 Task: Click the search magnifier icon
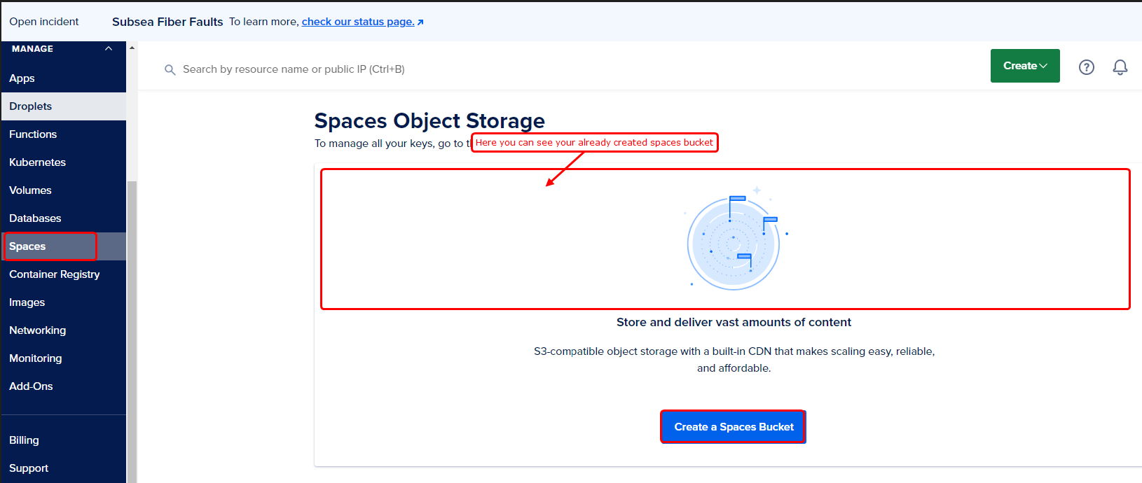coord(170,70)
